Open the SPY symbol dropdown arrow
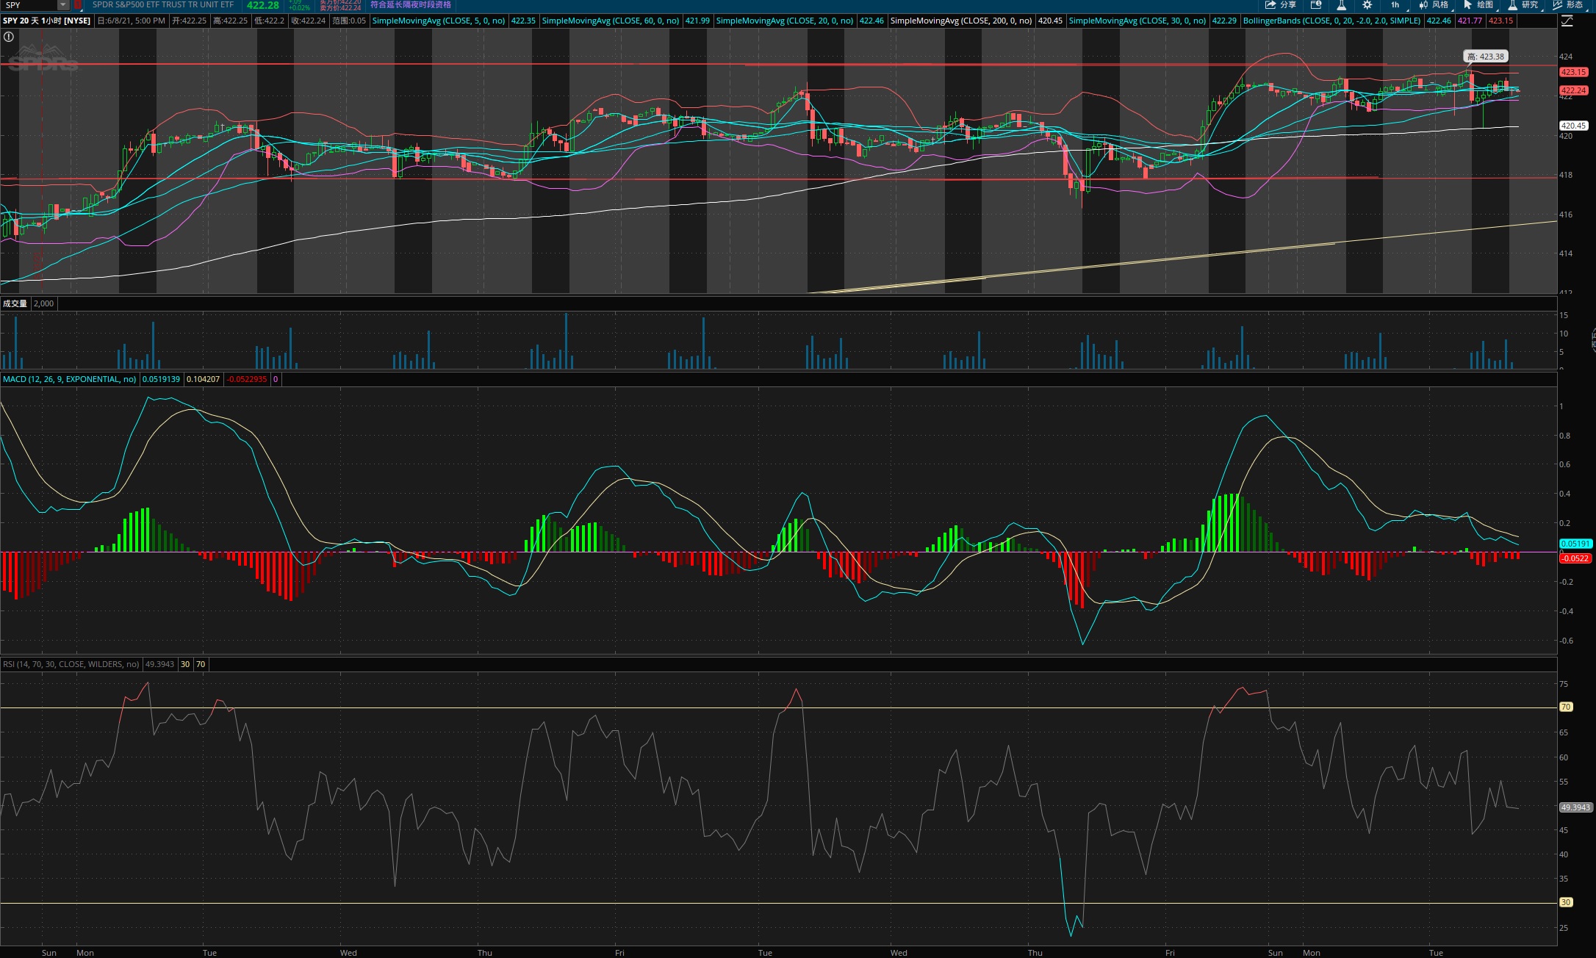1596x958 pixels. [x=62, y=5]
